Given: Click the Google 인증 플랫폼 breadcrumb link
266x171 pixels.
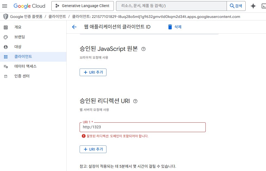Looking at the screenshot, I should pyautogui.click(x=26, y=17).
